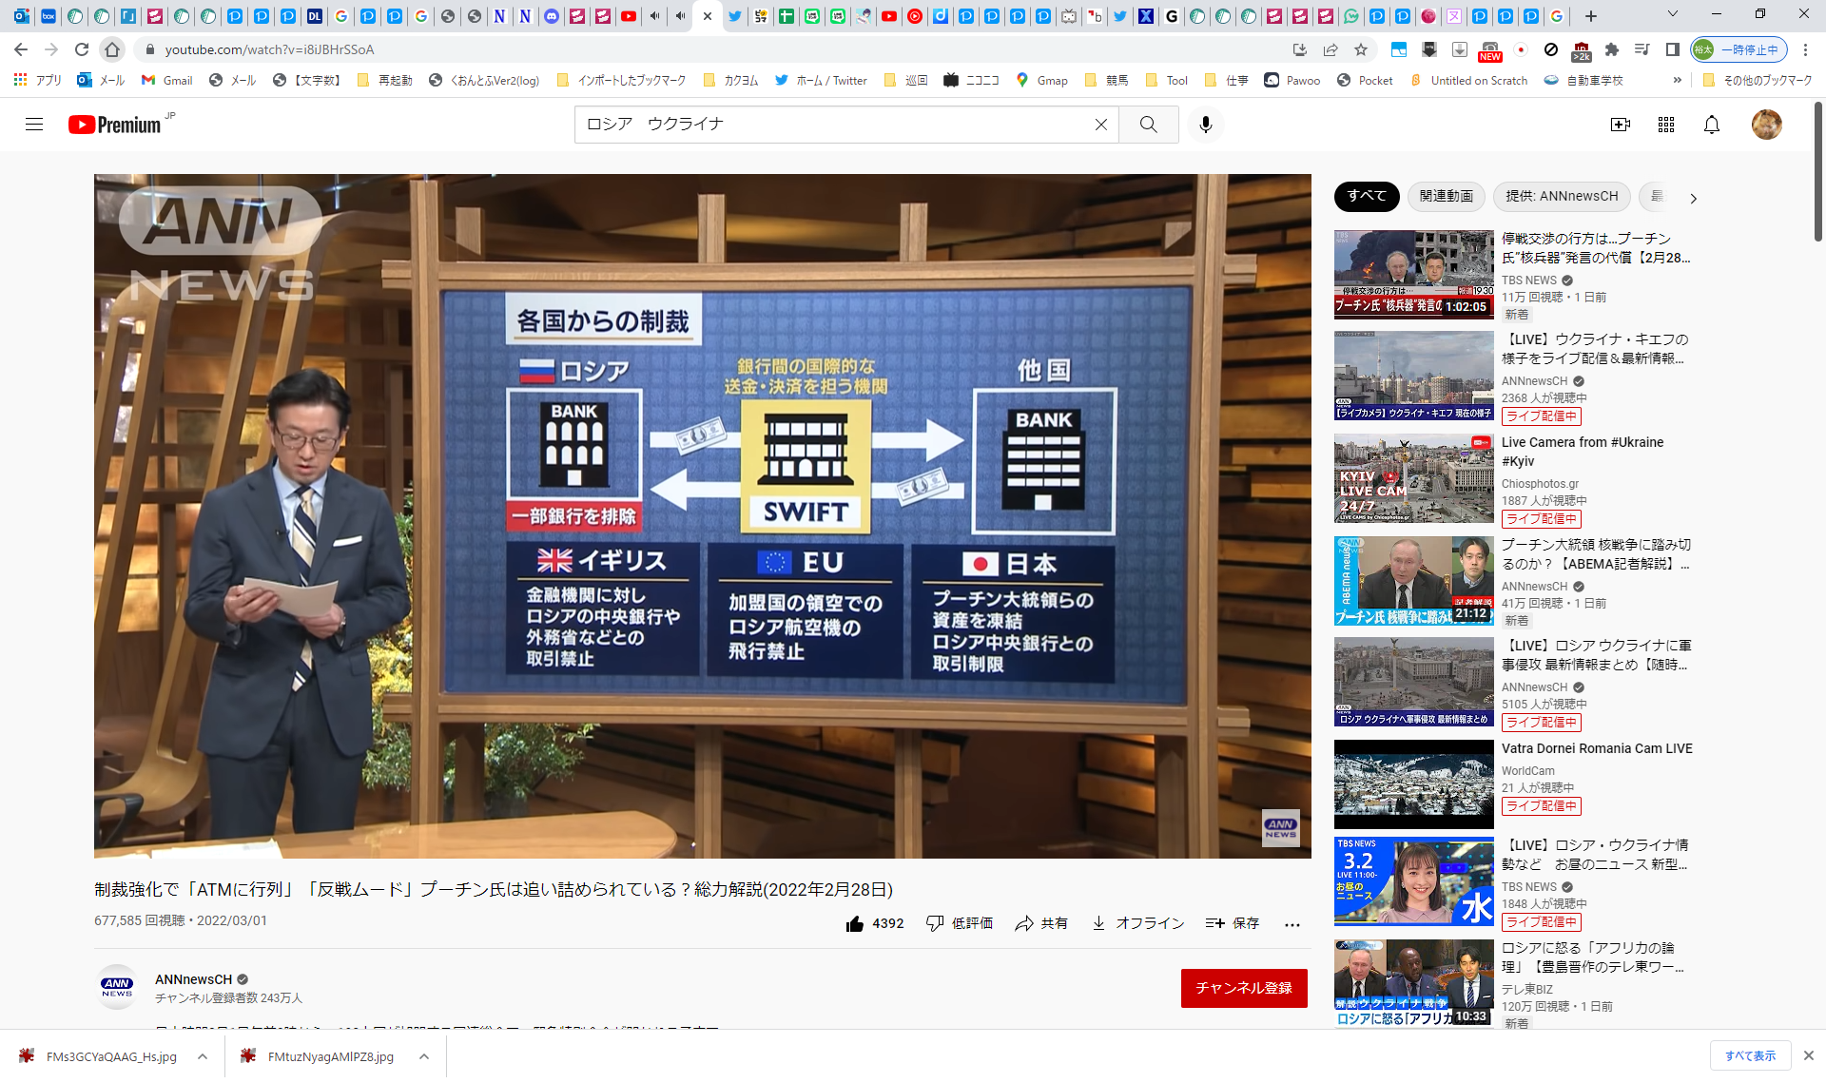Click the red チャンネル登録 subscribe button
Image resolution: width=1826 pixels, height=1083 pixels.
[1243, 988]
